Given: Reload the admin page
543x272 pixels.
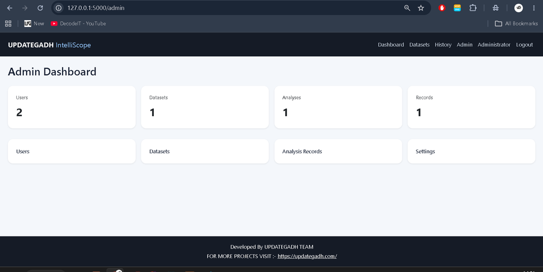Looking at the screenshot, I should point(40,7).
